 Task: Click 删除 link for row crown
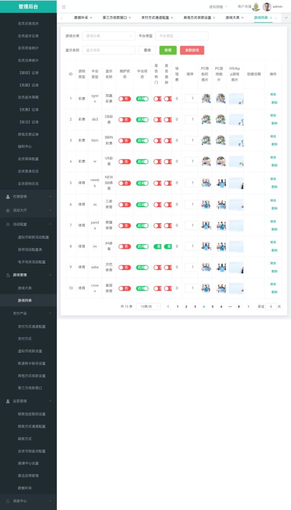(x=275, y=292)
